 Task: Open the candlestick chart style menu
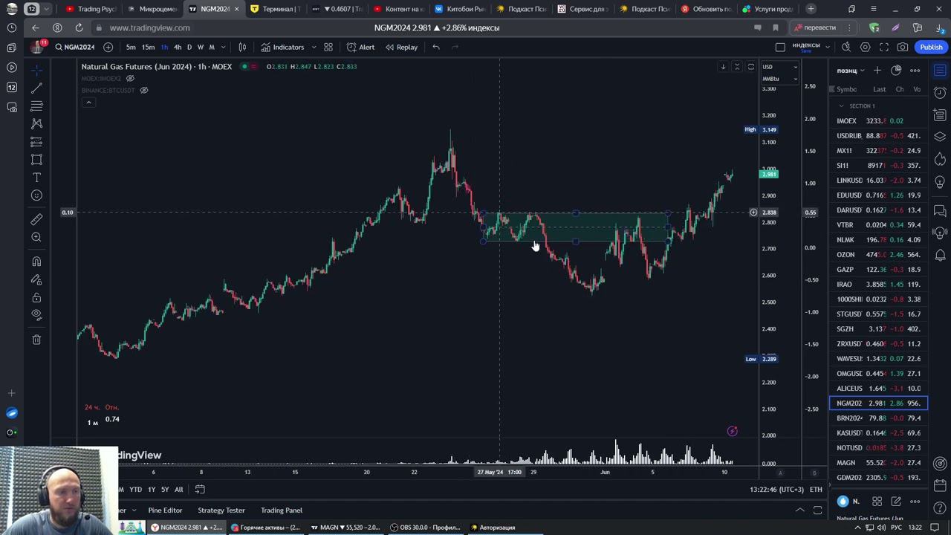(242, 47)
